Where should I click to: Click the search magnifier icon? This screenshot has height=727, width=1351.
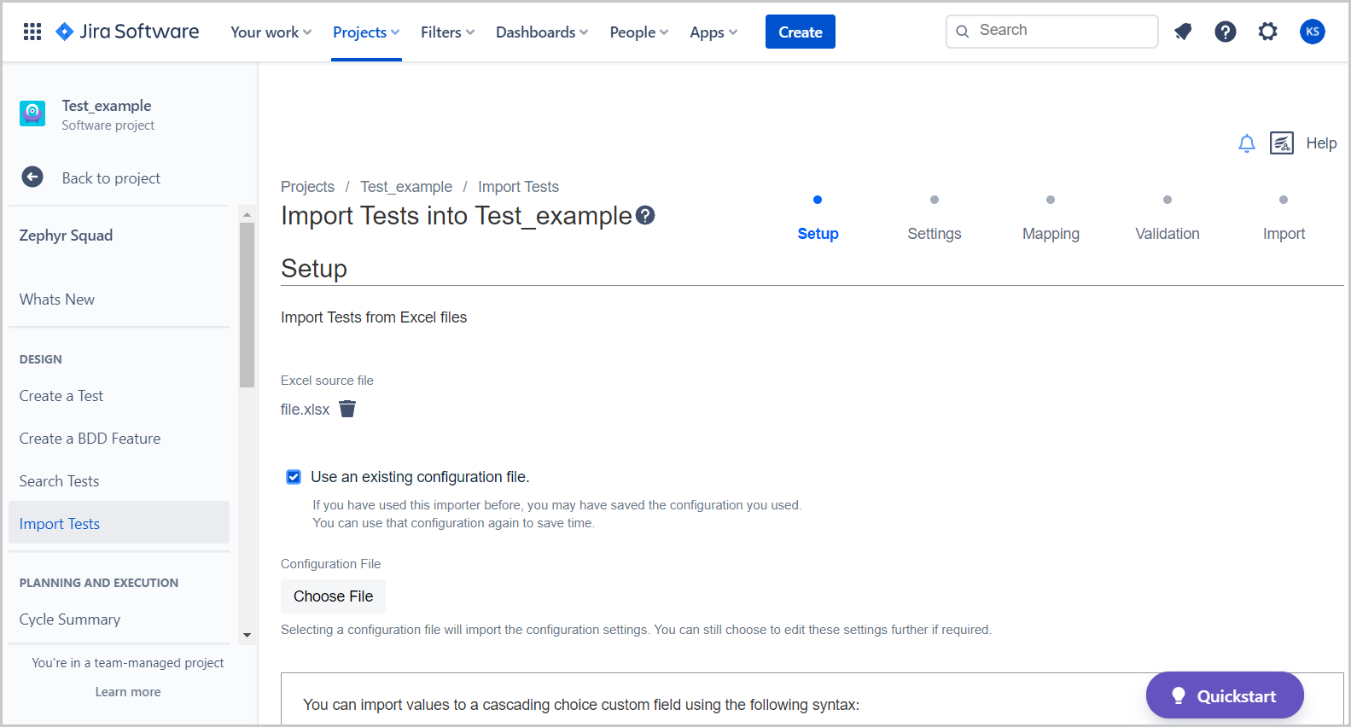(x=963, y=32)
